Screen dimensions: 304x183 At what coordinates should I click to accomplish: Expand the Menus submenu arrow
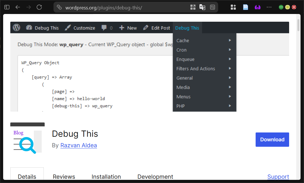tap(230, 96)
